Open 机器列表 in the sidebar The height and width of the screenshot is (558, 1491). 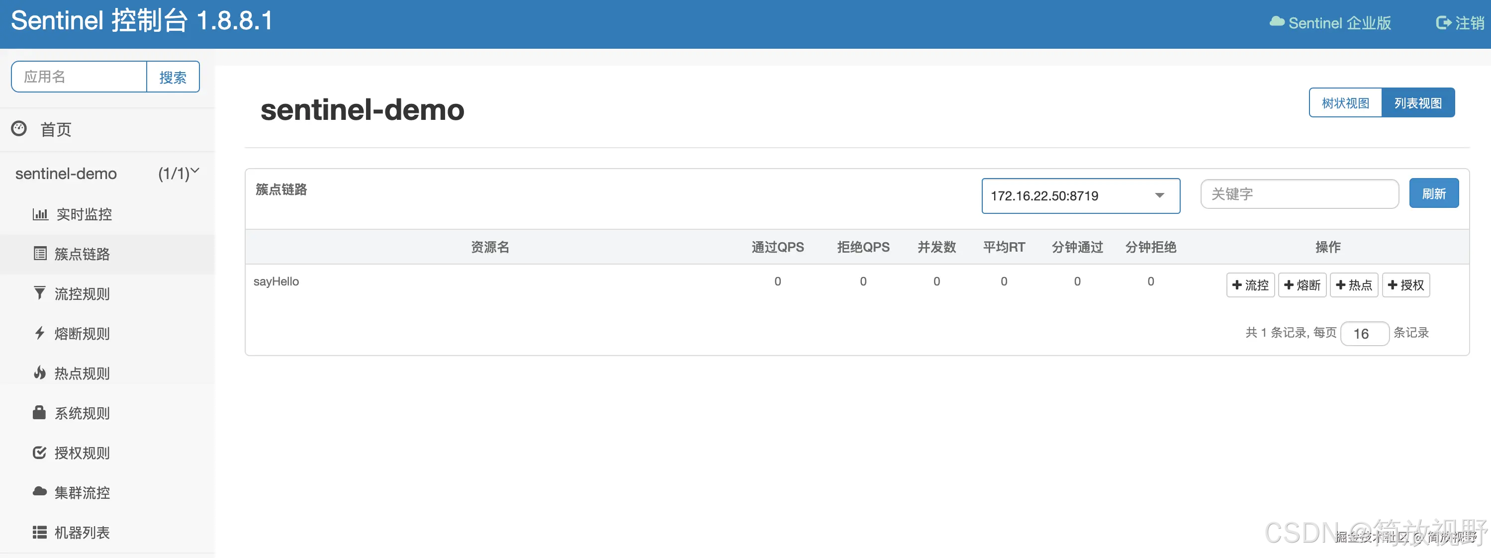point(82,533)
